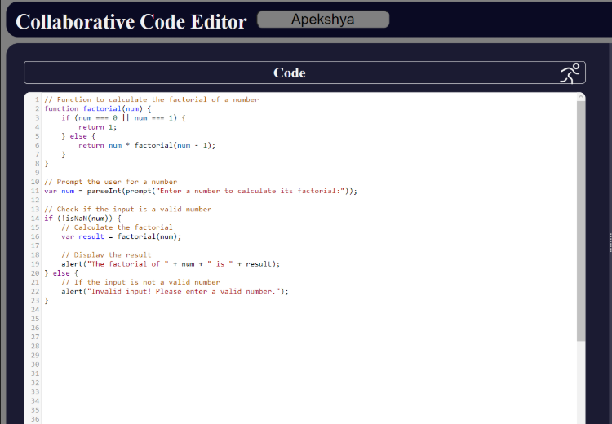Viewport: 612px width, 424px height.
Task: Click the comment "// Display the result"
Action: click(x=106, y=254)
